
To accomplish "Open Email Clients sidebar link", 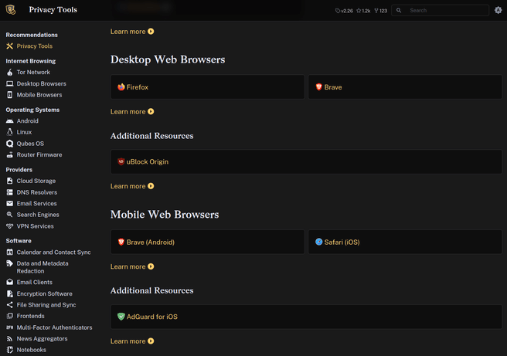I will [x=35, y=282].
